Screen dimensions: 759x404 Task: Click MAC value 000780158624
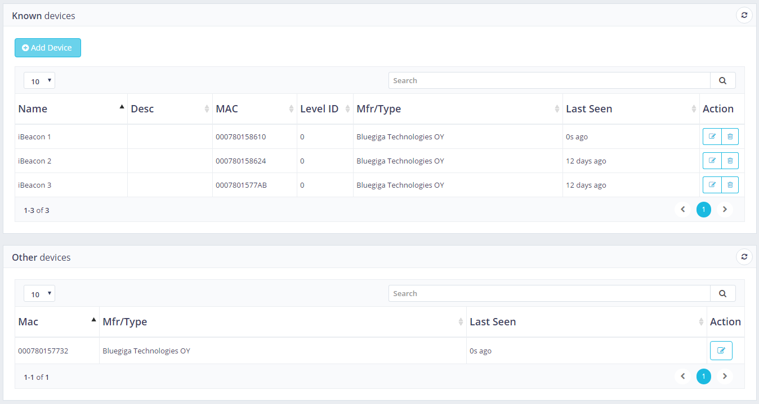tap(241, 161)
